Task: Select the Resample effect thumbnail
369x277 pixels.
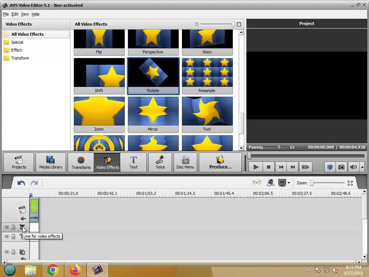Action: coord(207,76)
